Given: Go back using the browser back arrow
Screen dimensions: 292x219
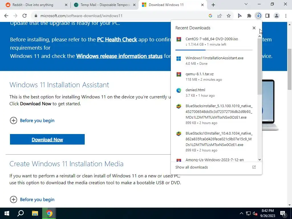Looking at the screenshot, I should [6, 16].
